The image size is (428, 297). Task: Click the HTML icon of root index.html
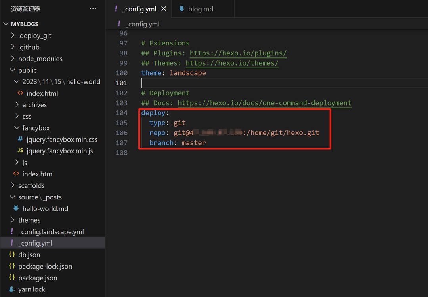(16, 174)
